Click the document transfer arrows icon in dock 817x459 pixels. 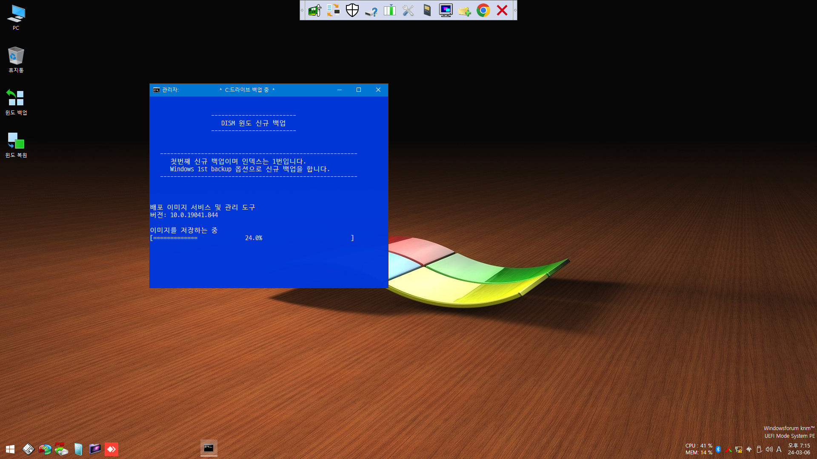334,10
